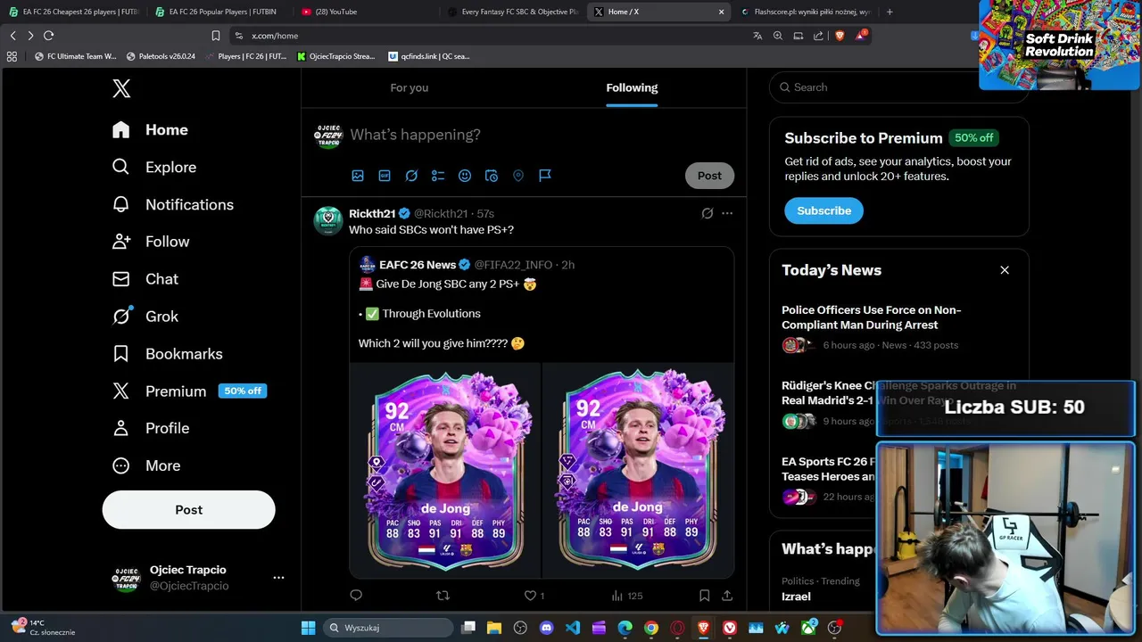Reload the current page
The image size is (1142, 642).
click(x=48, y=36)
